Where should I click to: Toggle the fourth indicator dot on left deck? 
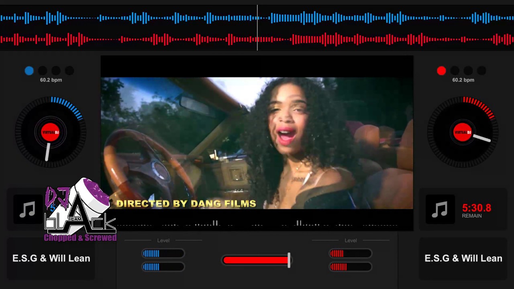click(69, 71)
